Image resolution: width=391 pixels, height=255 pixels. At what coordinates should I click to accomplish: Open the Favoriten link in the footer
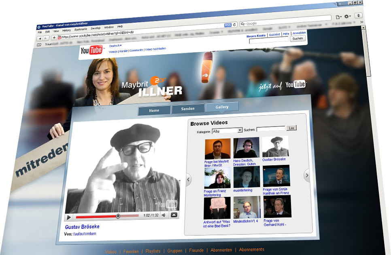click(131, 251)
